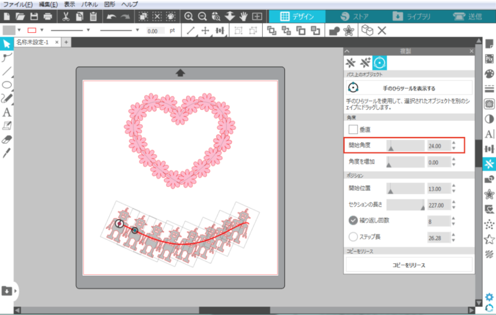
Task: Click 開始角度 slider track
Action: (406, 146)
